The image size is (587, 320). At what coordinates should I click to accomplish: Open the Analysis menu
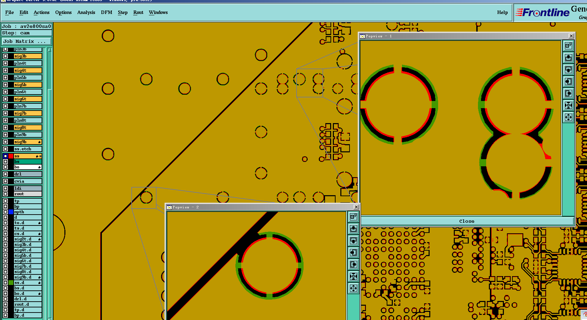(86, 13)
